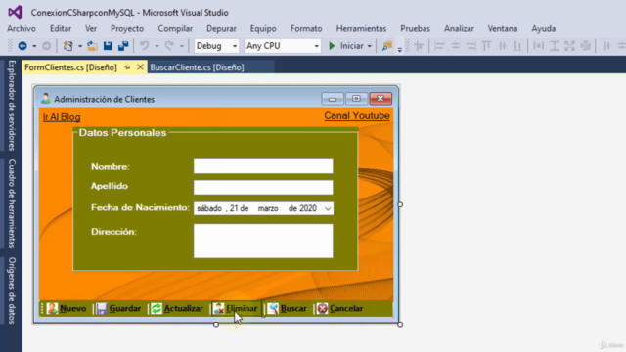The image size is (626, 352).
Task: Open the Orígenes de datos side panel
Action: 12,290
